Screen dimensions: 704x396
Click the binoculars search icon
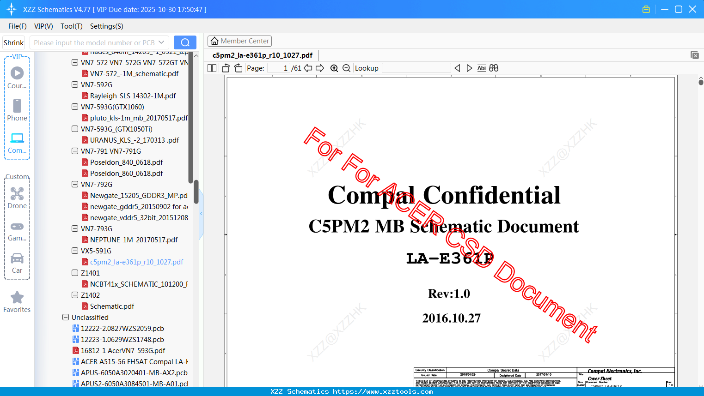tap(494, 68)
